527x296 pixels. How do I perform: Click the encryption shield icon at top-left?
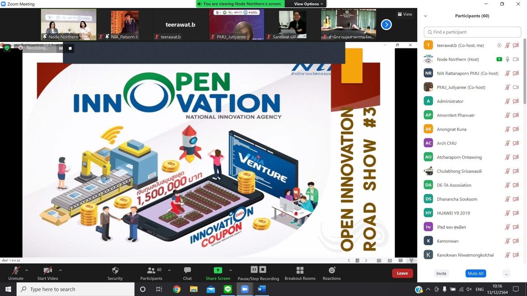pyautogui.click(x=7, y=48)
